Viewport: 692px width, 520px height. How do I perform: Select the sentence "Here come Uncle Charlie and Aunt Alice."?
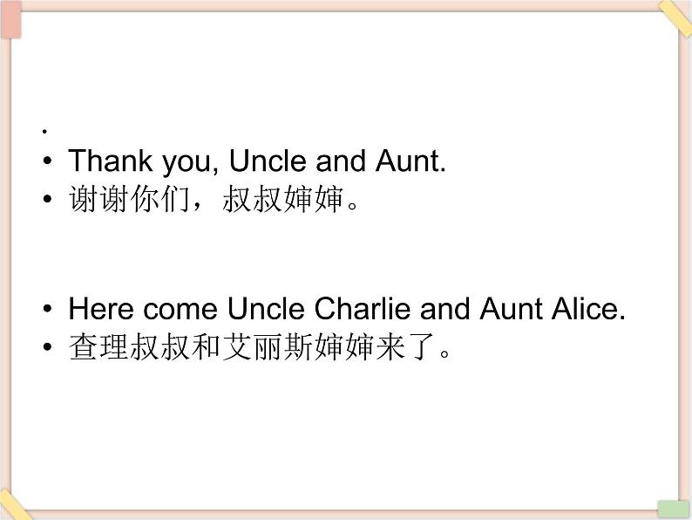pyautogui.click(x=347, y=309)
